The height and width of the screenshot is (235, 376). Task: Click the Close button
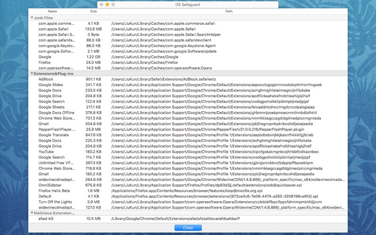(188, 228)
